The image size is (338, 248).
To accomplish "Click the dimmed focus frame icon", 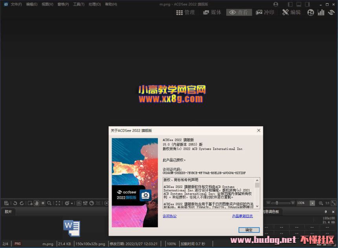I will (x=98, y=203).
